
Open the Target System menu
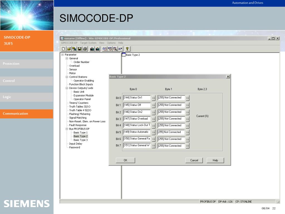point(88,43)
